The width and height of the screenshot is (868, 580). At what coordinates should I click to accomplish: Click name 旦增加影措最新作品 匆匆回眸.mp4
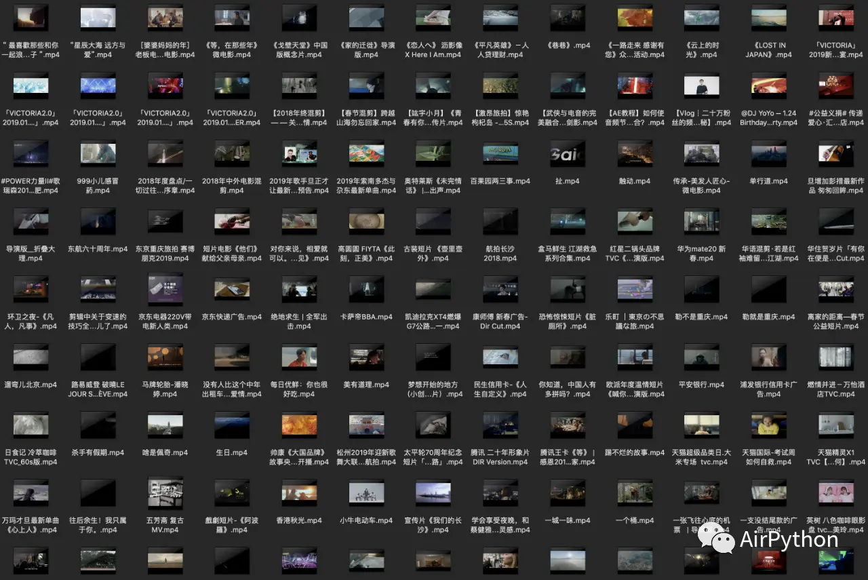click(x=836, y=186)
